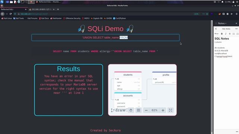The image size is (239, 134).
Task: Click the profile table header
Action: click(165, 75)
